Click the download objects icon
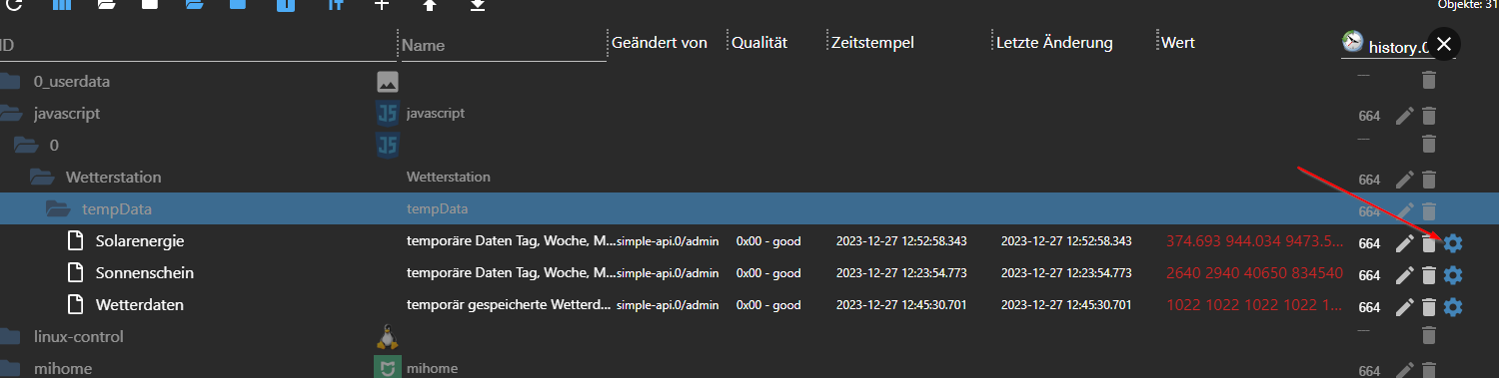 click(x=478, y=5)
